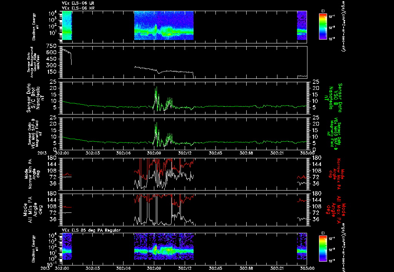The height and width of the screenshot is (272, 394).
Task: Click "302:18" on the time axis under the MAG SAF-B panel
Action: click(247, 153)
